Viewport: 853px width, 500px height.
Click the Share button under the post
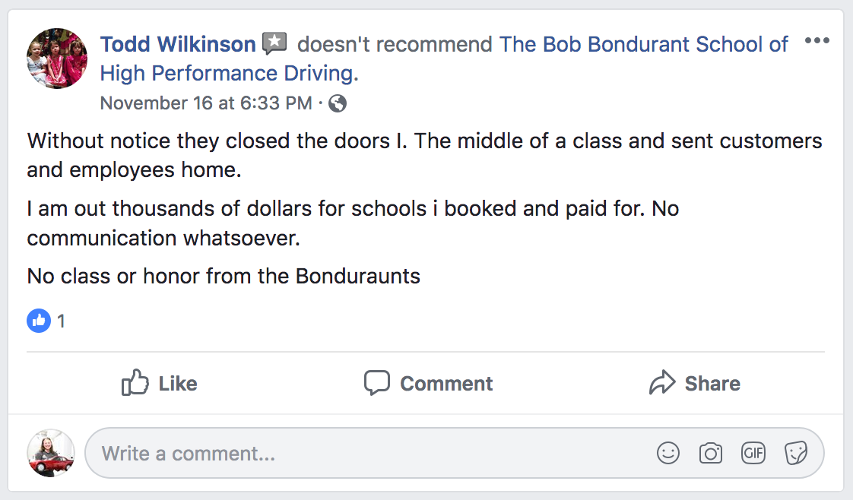click(695, 384)
